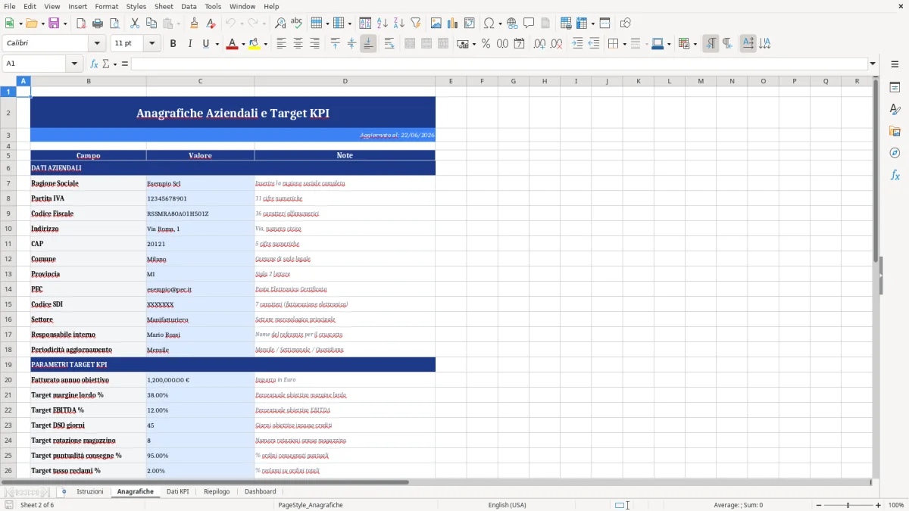Click the Sort dialog icon
This screenshot has width=909, height=511.
click(x=365, y=23)
